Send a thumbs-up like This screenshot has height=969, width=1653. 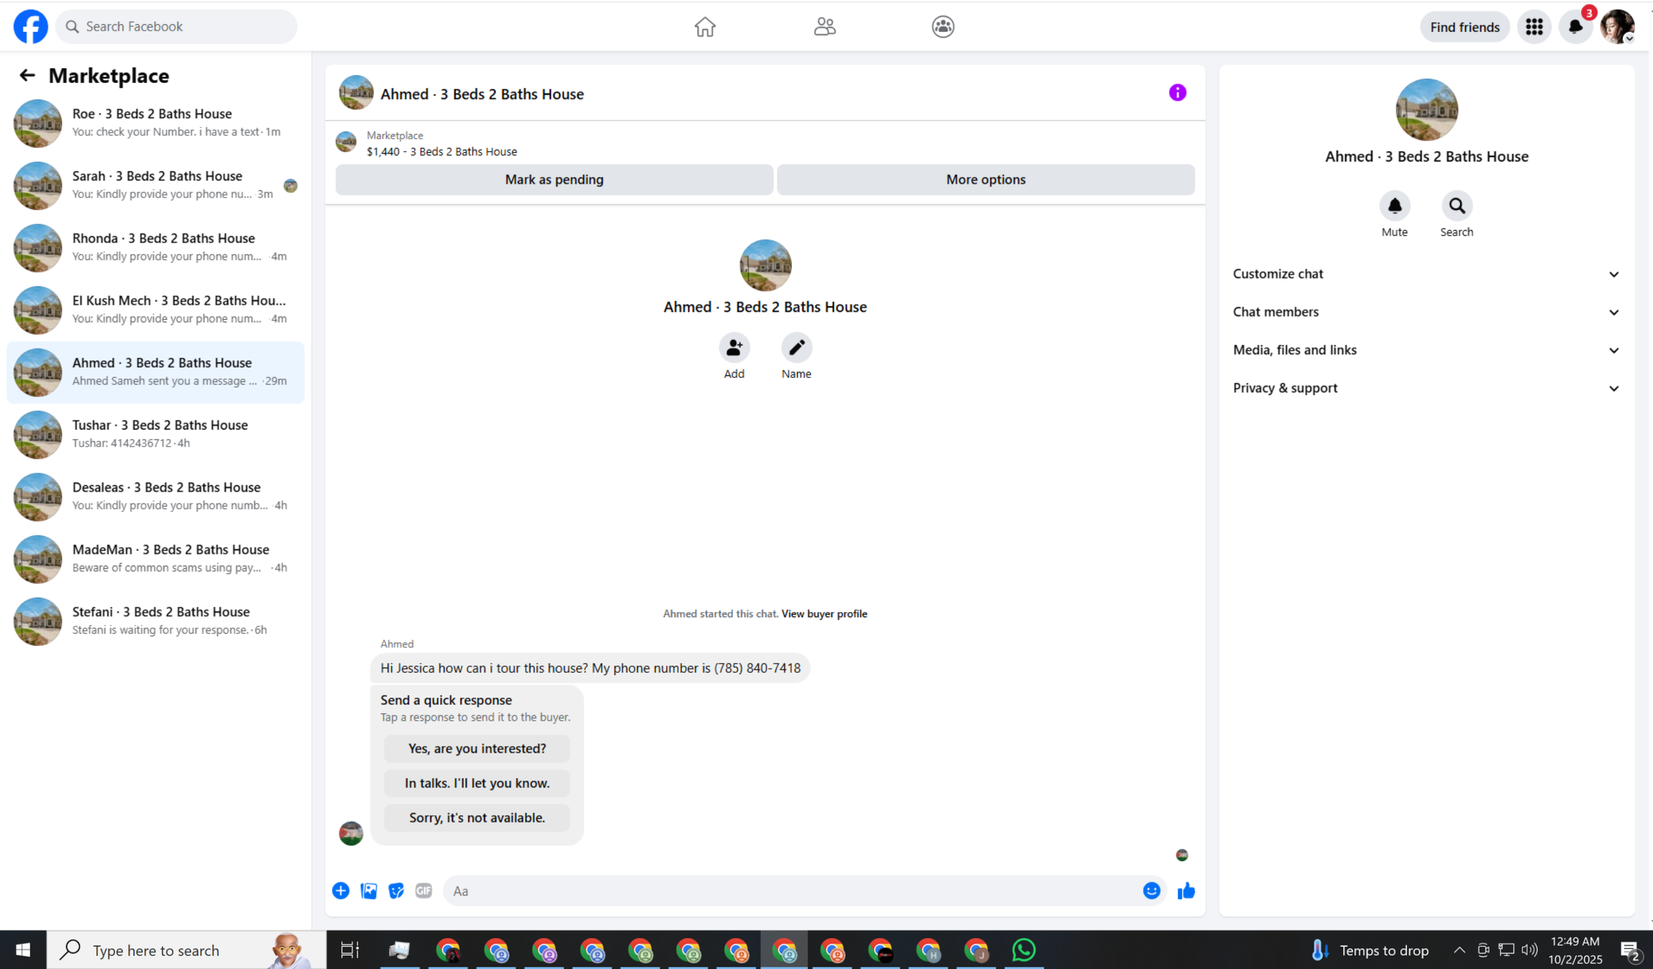1186,891
